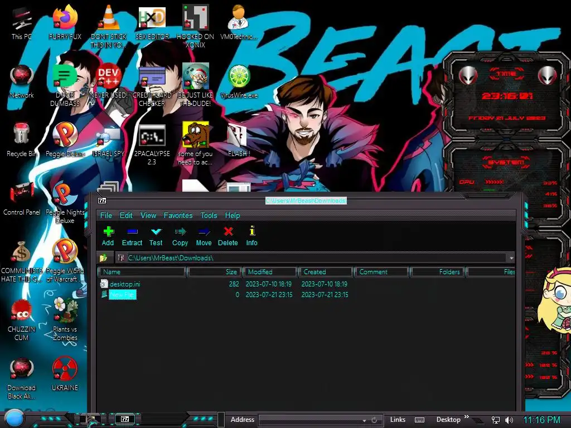Sort by the Size column header
The width and height of the screenshot is (571, 428).
pos(214,272)
